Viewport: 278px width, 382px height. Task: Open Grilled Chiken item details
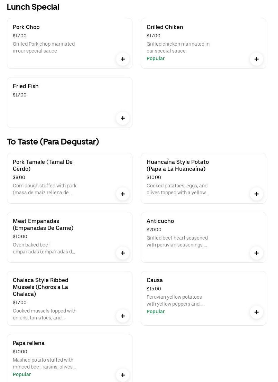click(x=165, y=27)
